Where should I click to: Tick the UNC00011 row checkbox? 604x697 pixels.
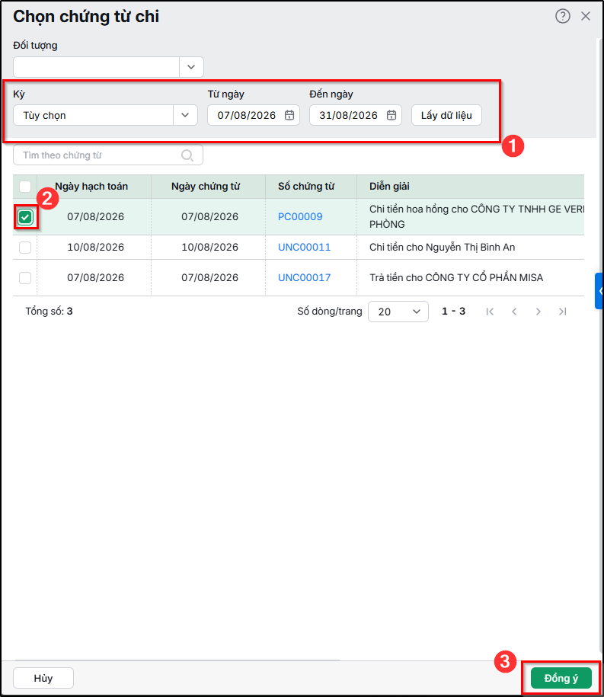click(x=25, y=247)
